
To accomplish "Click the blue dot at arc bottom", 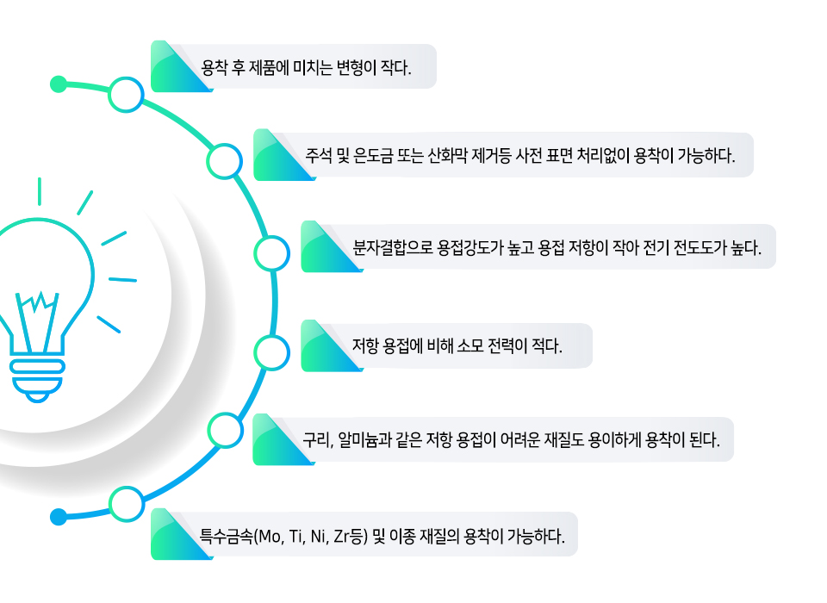I will (59, 517).
